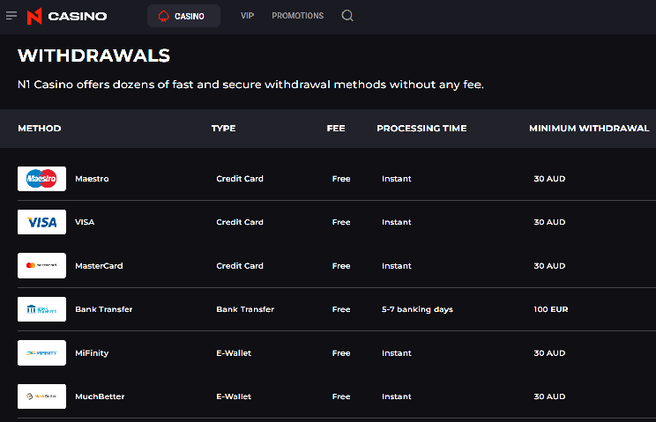Select the VISA method name
The width and height of the screenshot is (656, 422).
tap(85, 222)
